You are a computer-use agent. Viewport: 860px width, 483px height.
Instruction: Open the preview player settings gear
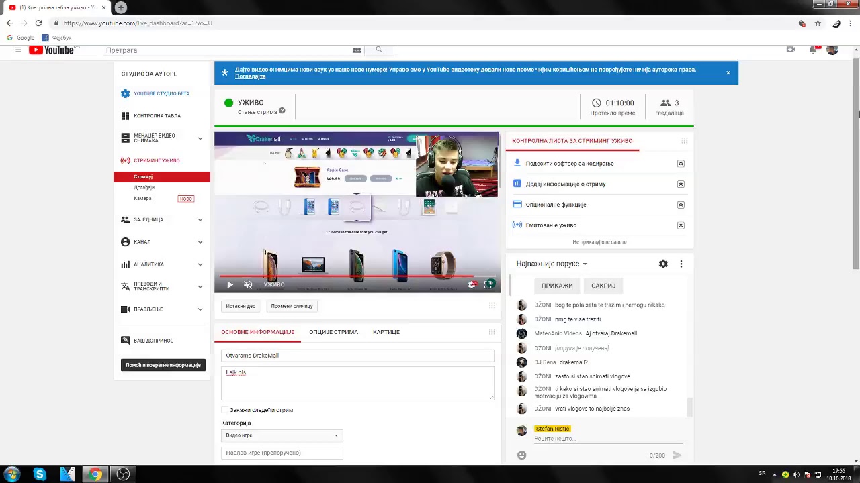click(x=472, y=285)
